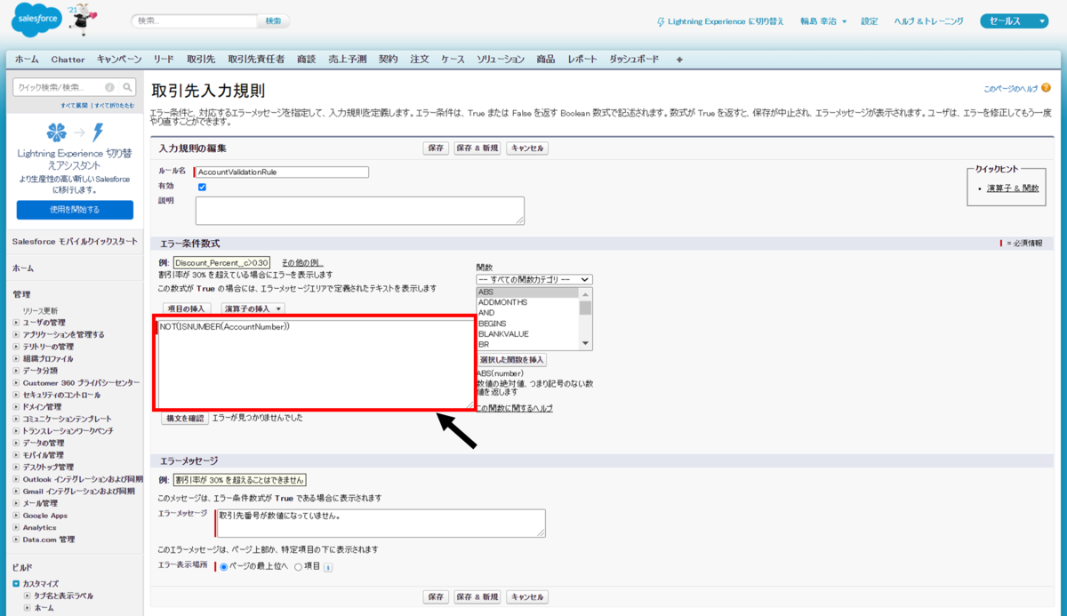Open the 設定 link in the header
Screen dimensions: 1067x616
pos(869,21)
